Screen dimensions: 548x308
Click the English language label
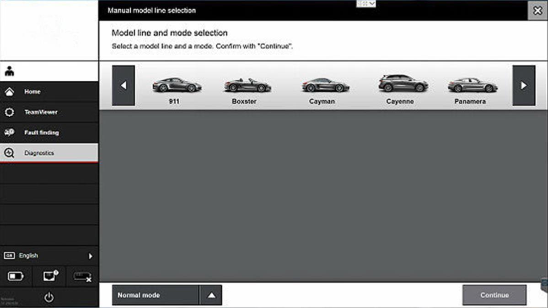coord(28,256)
